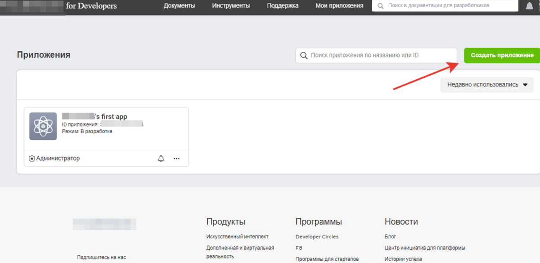Go to Мои приложения
The width and height of the screenshot is (540, 263).
coord(339,6)
